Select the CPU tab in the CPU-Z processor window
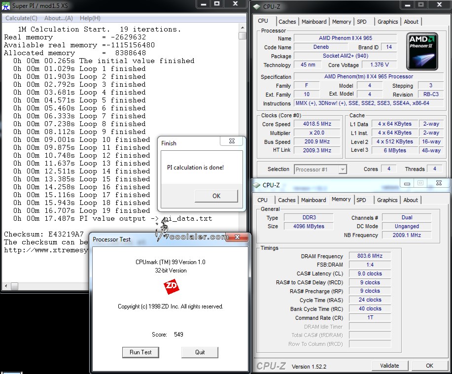The width and height of the screenshot is (452, 374). 263,21
